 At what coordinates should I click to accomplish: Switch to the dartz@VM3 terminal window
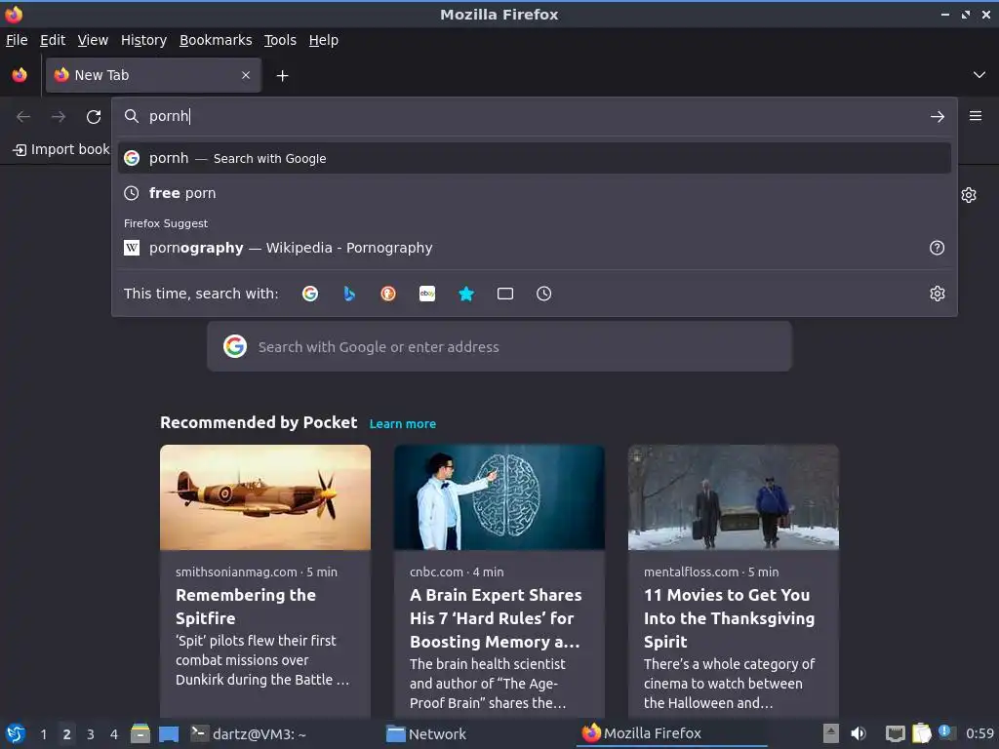point(249,733)
